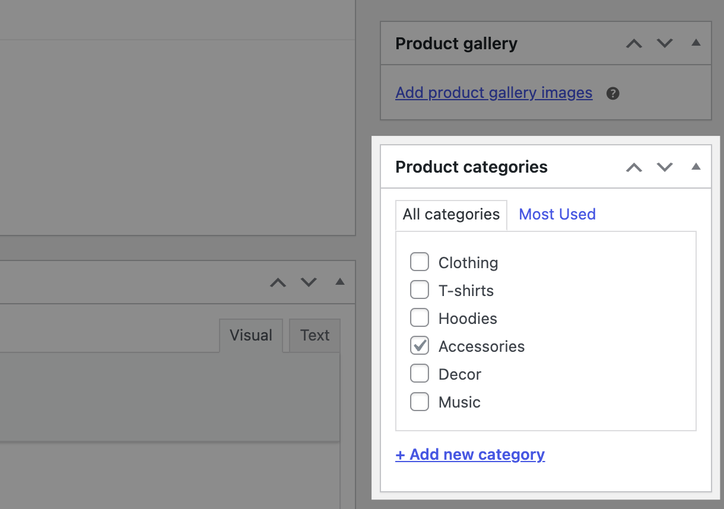The width and height of the screenshot is (724, 509).
Task: Select the Hoodies category checkbox
Action: [420, 317]
